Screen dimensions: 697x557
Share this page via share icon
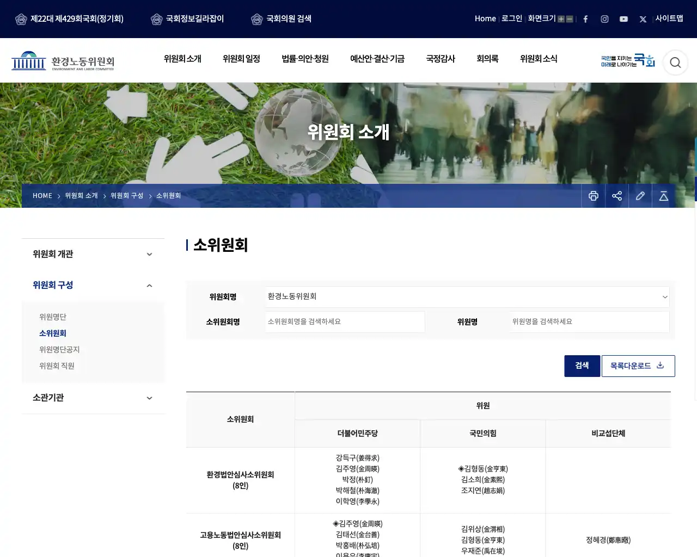(x=617, y=196)
